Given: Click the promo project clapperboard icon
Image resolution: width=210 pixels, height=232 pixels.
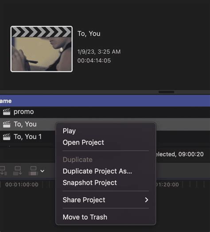Looking at the screenshot, I should click(x=7, y=112).
